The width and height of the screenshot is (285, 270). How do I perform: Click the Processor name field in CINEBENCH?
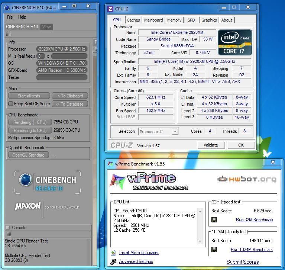62,49
